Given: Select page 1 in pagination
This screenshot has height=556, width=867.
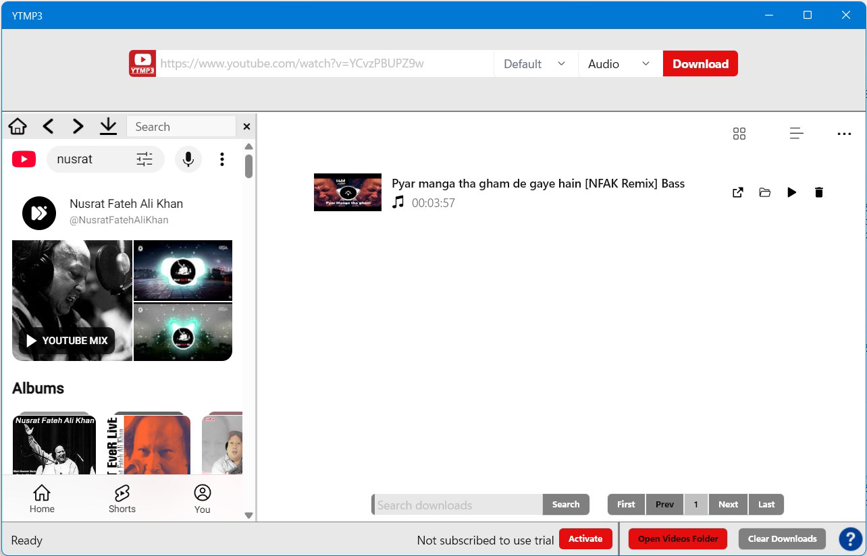Looking at the screenshot, I should [696, 504].
